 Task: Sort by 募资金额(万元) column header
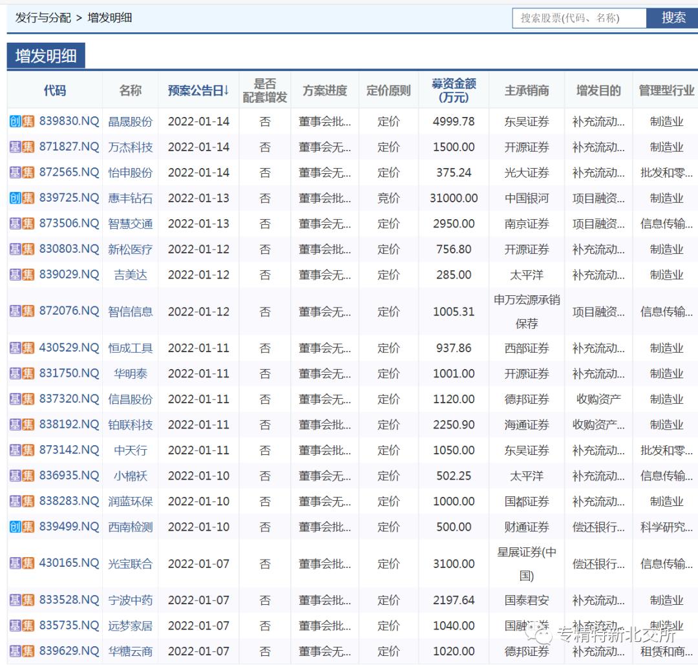click(454, 90)
